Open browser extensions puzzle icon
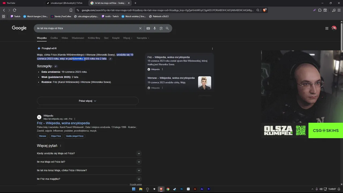 [x=320, y=10]
